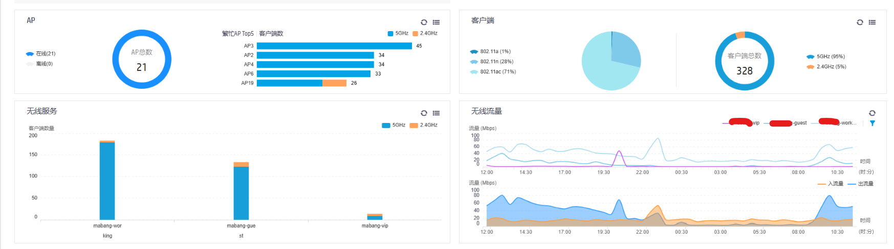Toggle the 5GHz (95%) client legend
Image resolution: width=894 pixels, height=249 pixels.
pos(825,57)
